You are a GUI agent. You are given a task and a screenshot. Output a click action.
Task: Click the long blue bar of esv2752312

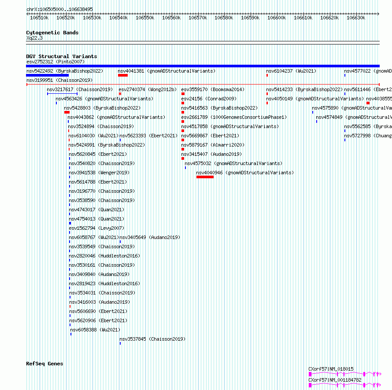(203, 66)
